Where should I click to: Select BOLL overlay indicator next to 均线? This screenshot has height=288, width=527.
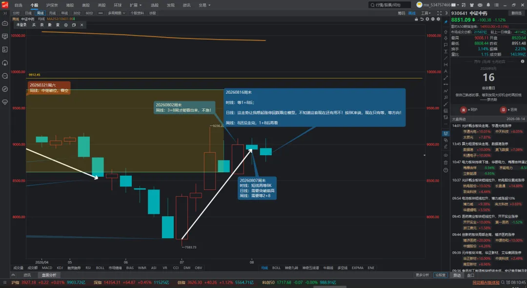tap(276, 268)
